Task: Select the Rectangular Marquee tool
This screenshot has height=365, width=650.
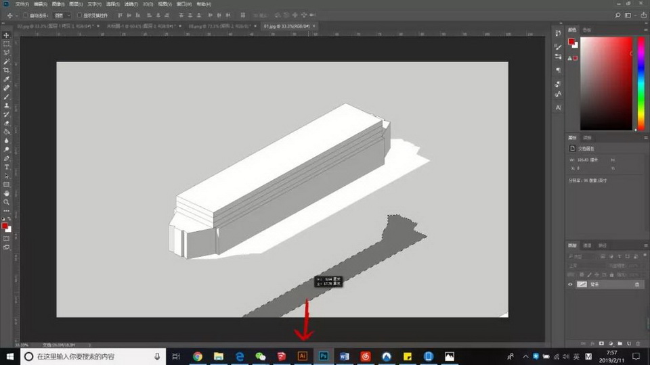Action: pos(7,44)
